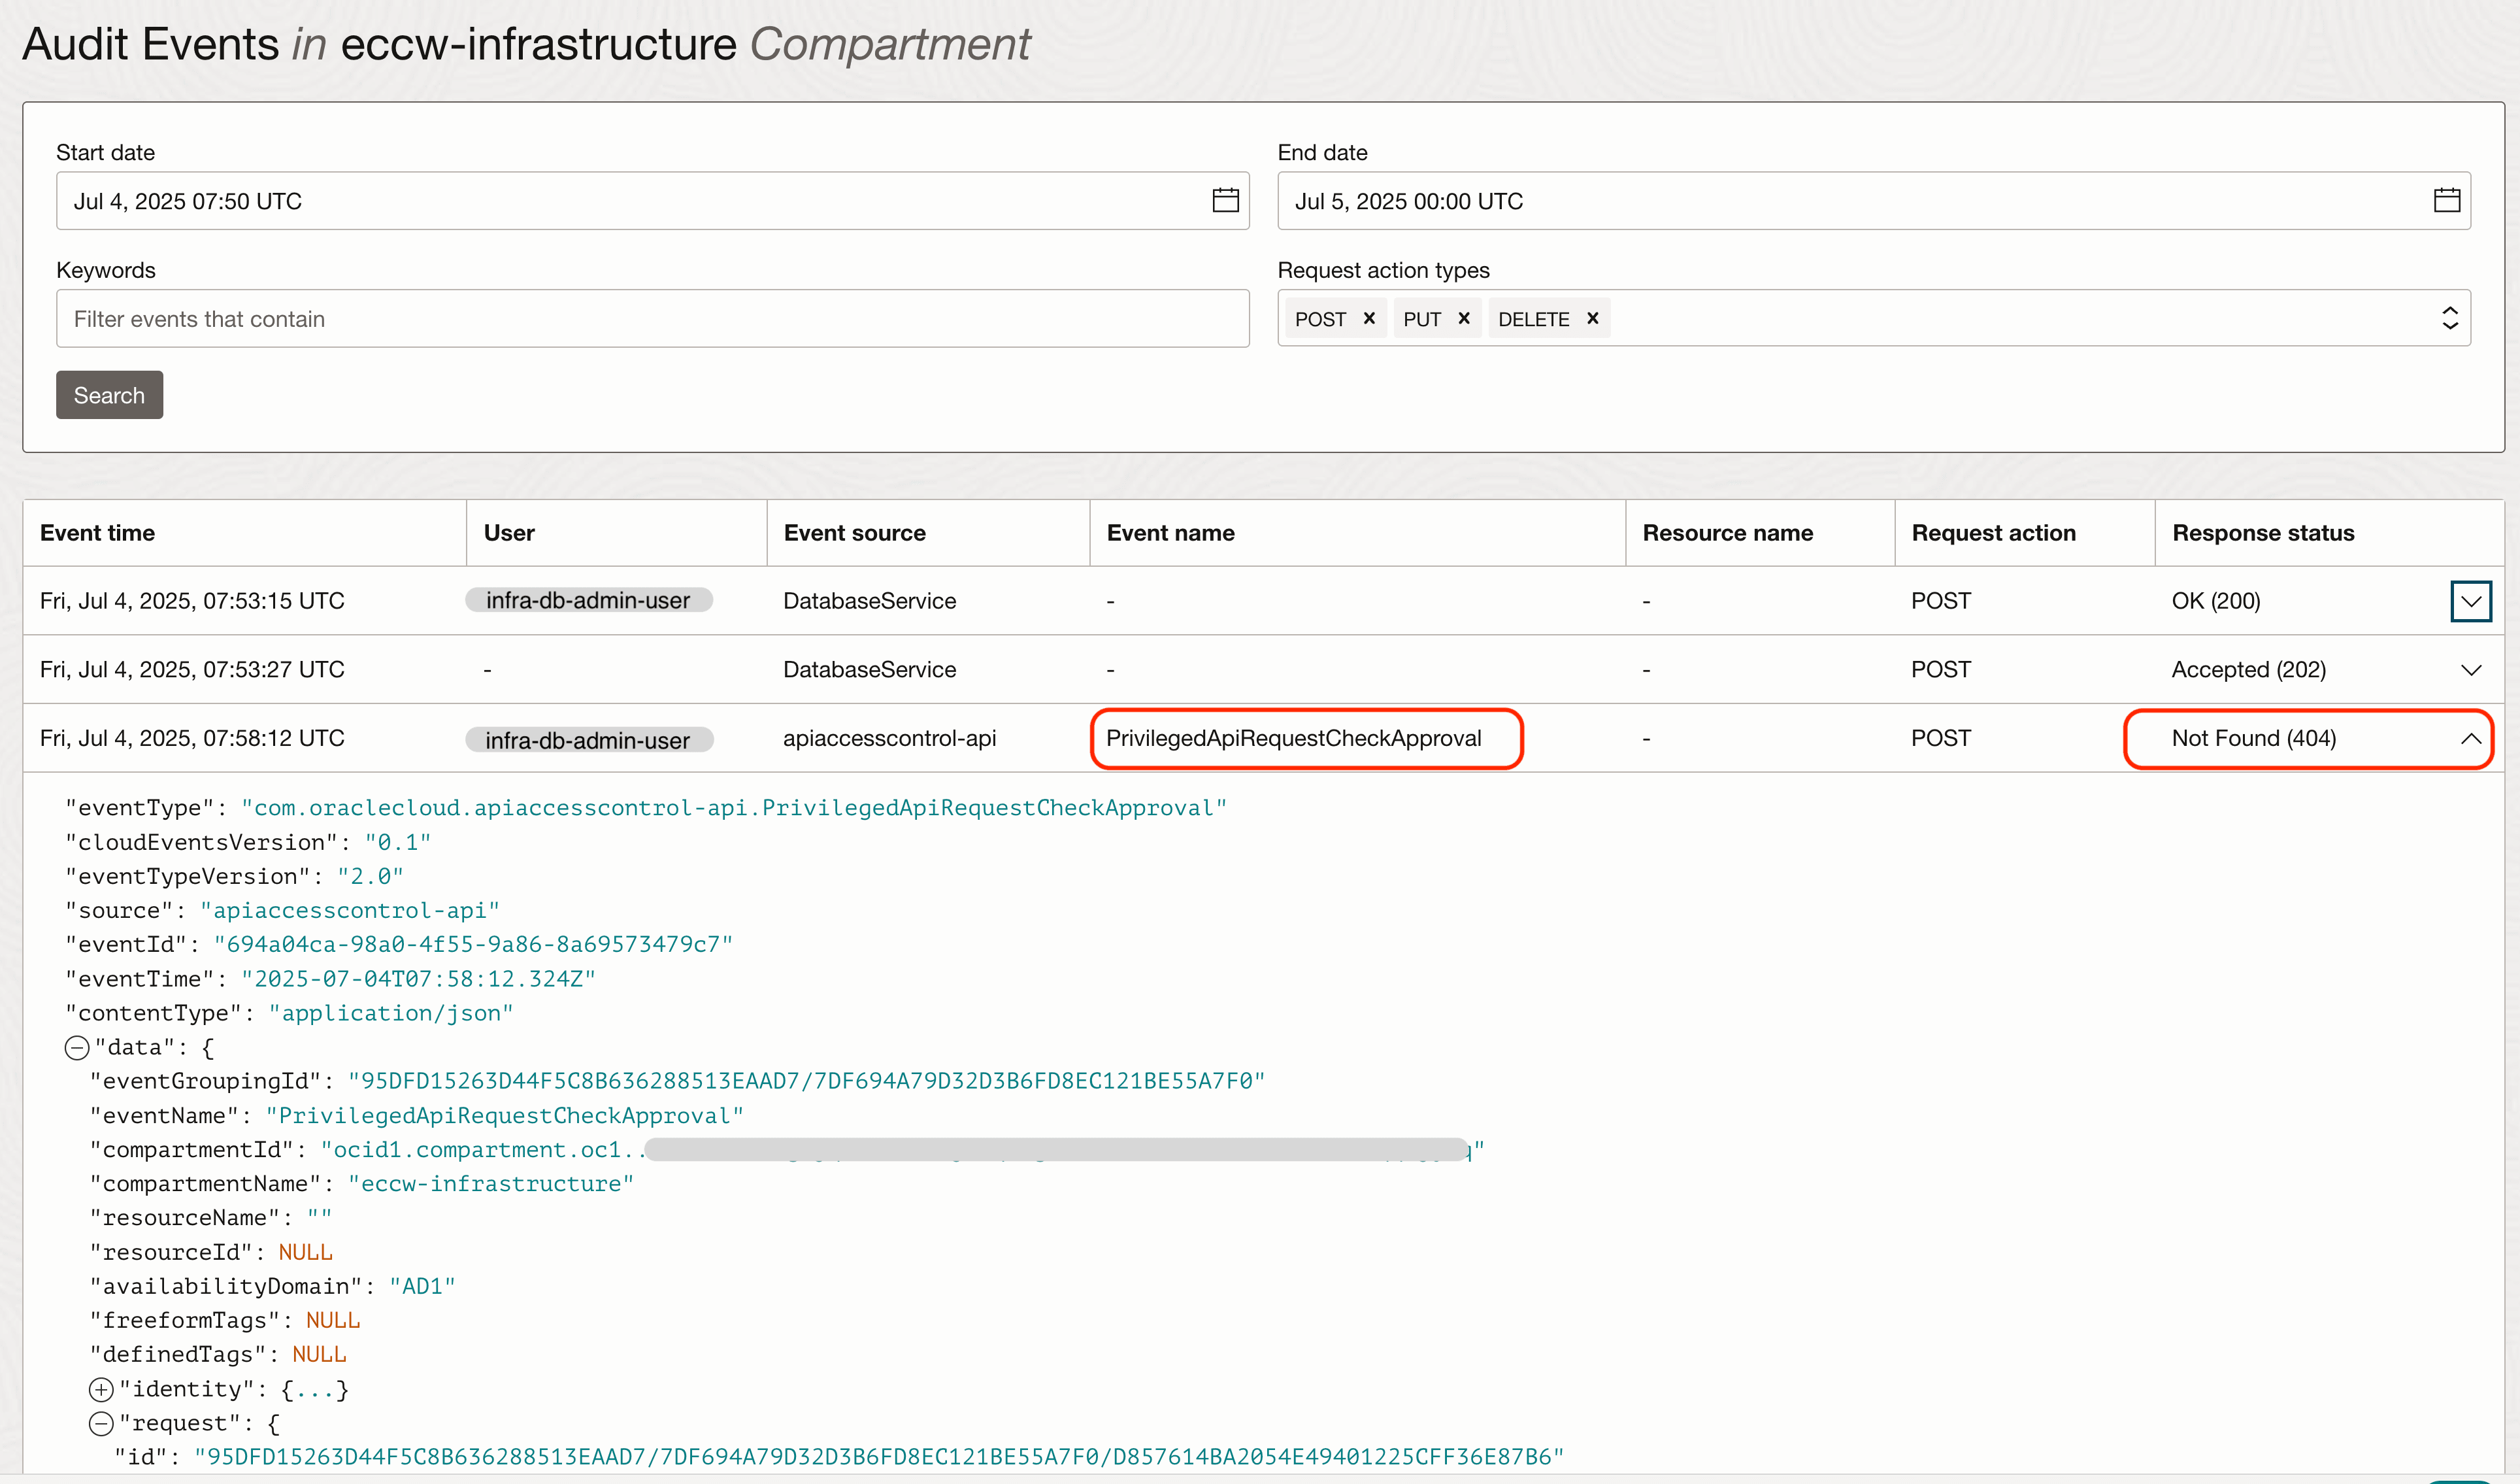Image resolution: width=2520 pixels, height=1484 pixels.
Task: Click the Keywords filter input field
Action: pyautogui.click(x=652, y=319)
